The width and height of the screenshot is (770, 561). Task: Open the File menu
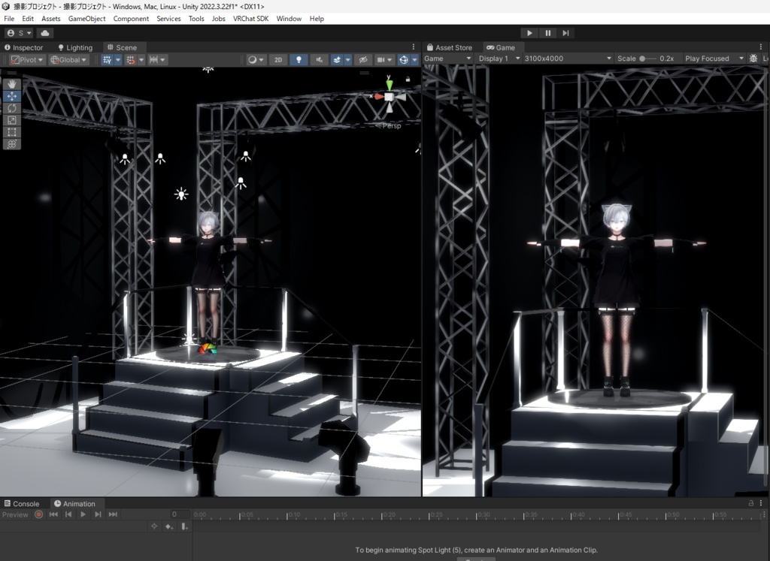9,19
